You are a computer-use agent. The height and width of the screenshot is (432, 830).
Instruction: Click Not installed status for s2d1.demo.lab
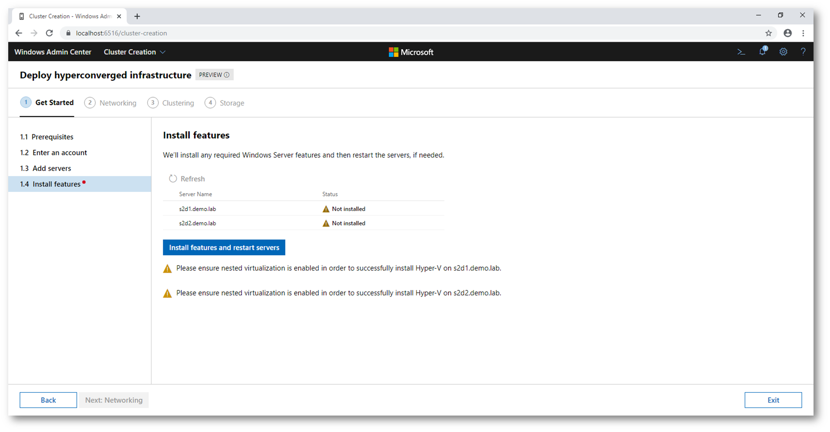344,209
